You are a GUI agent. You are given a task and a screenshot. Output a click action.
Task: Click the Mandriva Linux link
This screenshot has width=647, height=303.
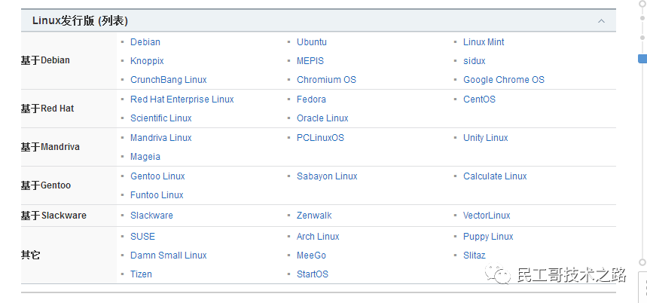(161, 138)
